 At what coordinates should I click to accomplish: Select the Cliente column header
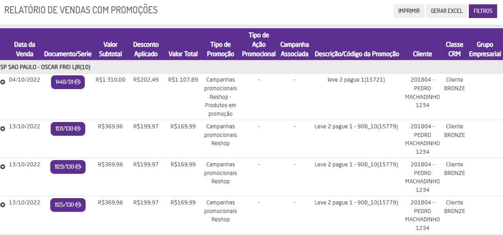[x=423, y=54]
